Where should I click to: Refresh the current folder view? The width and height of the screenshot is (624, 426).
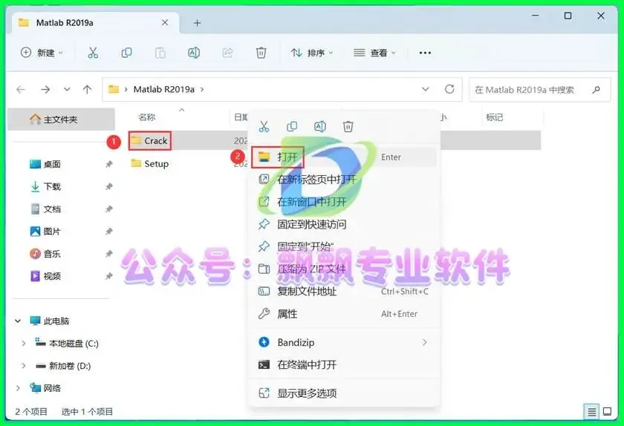449,89
